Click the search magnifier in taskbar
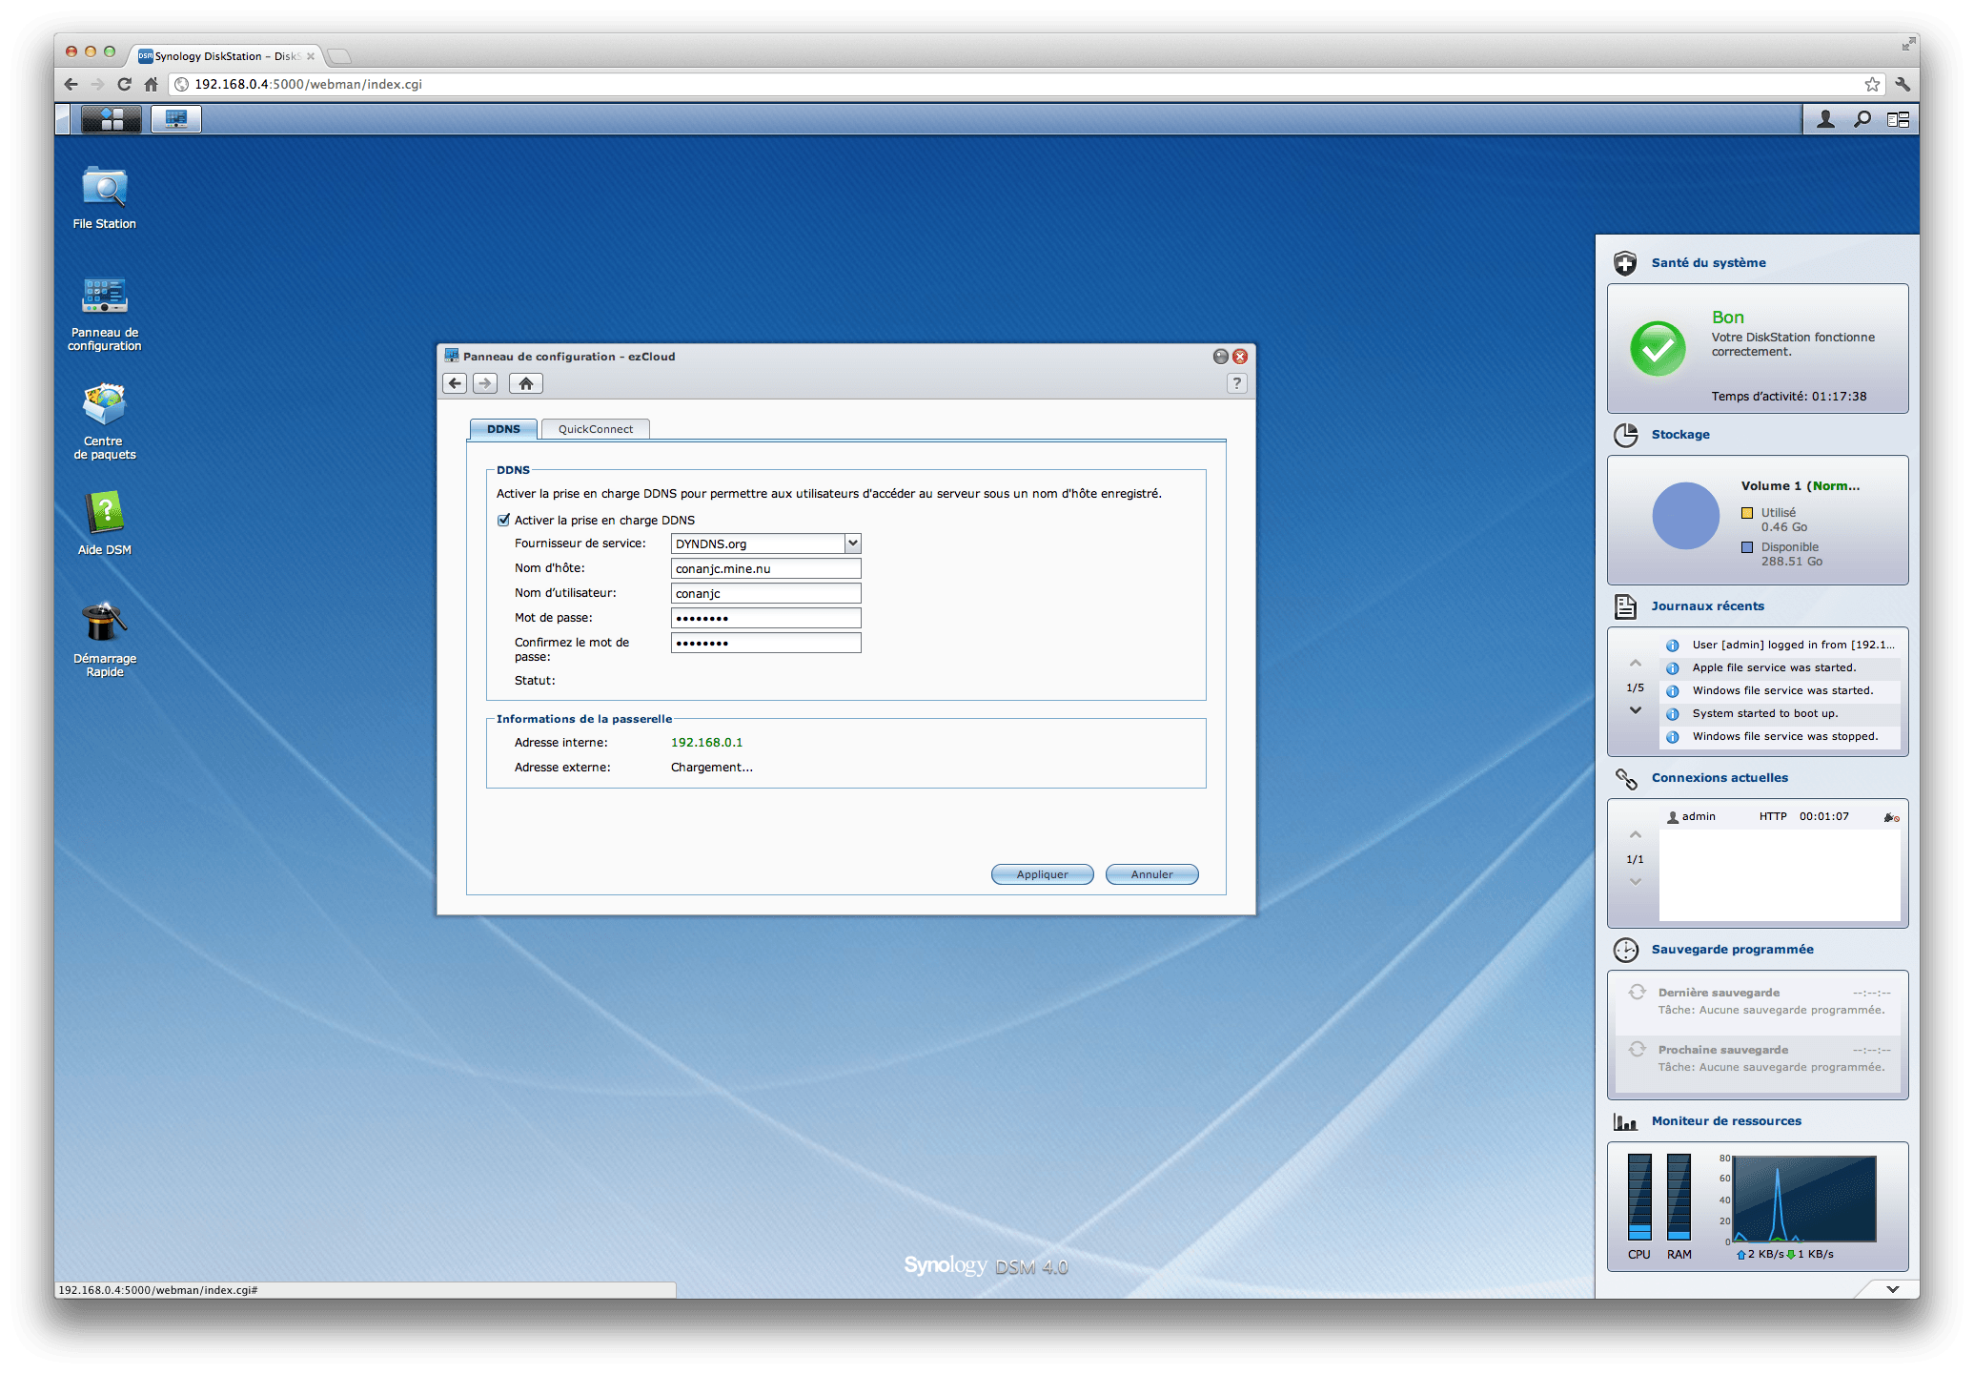1974x1374 pixels. point(1862,119)
